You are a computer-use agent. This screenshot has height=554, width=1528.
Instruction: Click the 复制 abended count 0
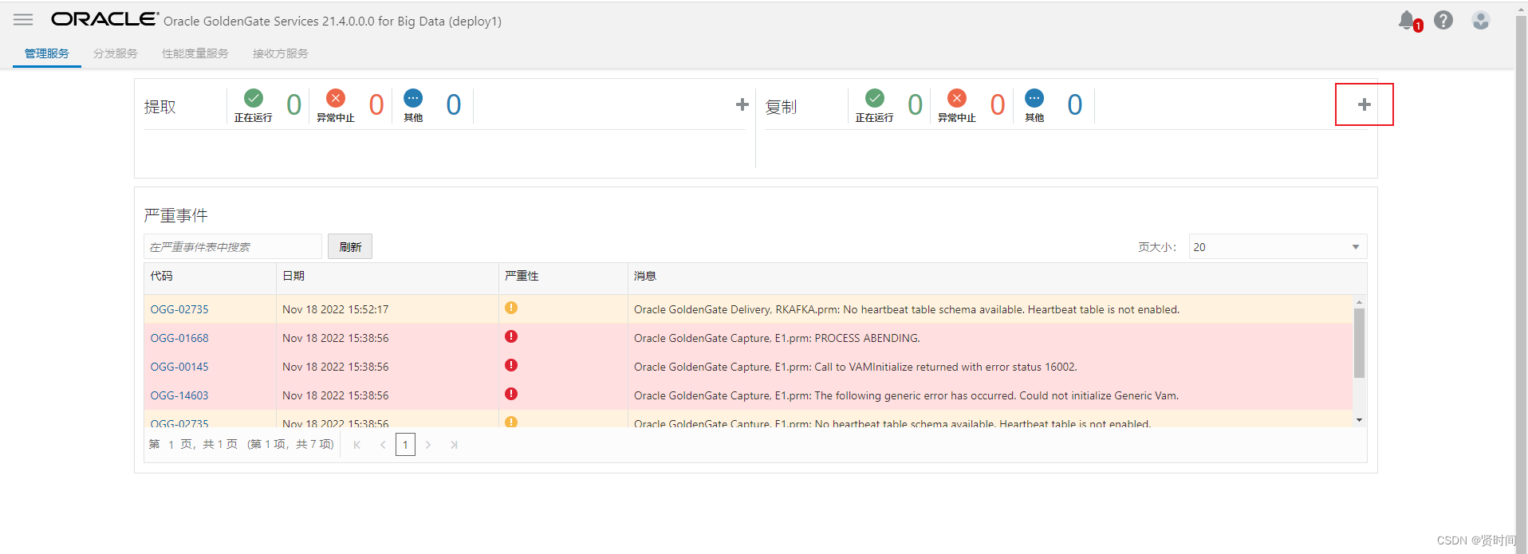(998, 104)
